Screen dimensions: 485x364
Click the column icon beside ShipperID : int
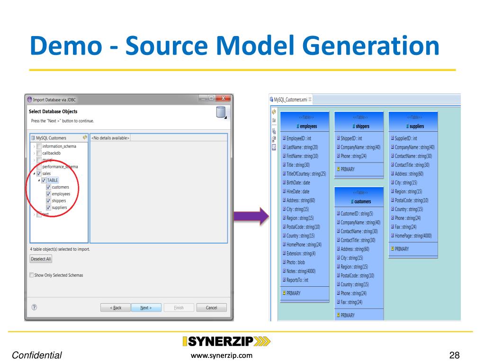(338, 138)
